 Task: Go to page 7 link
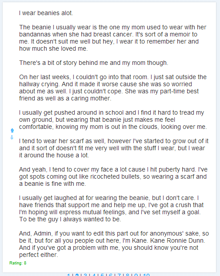pyautogui.click(x=119, y=275)
